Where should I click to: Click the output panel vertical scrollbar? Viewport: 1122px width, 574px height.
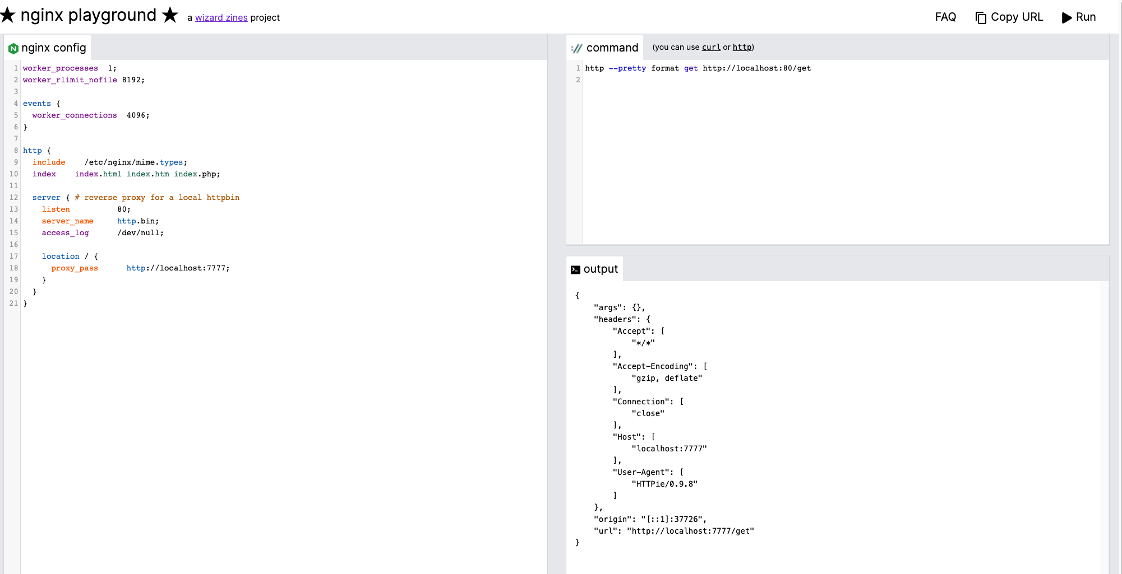coord(1105,427)
